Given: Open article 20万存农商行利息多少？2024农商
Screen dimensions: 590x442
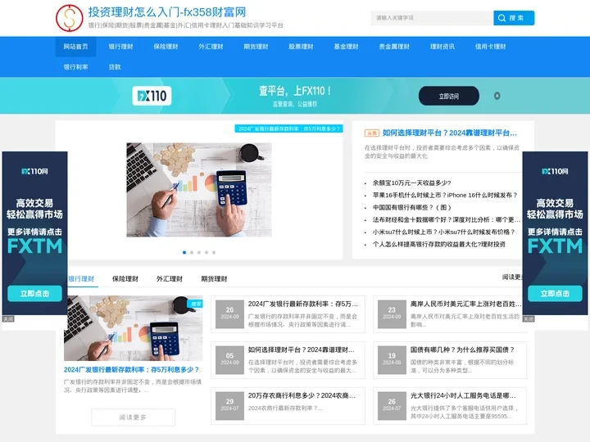Looking at the screenshot, I should pyautogui.click(x=302, y=395).
